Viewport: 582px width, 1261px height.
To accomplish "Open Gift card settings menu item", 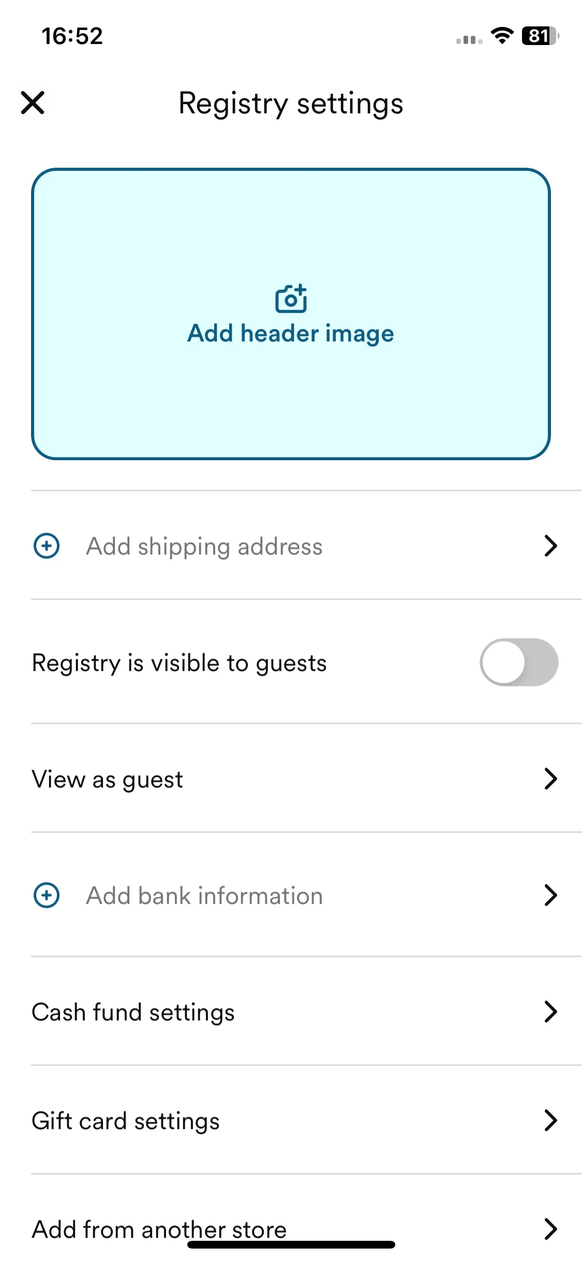I will pos(306,1120).
